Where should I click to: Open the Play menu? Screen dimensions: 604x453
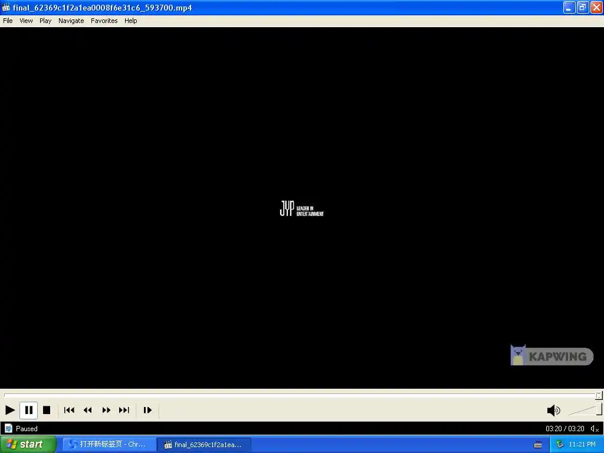[45, 21]
